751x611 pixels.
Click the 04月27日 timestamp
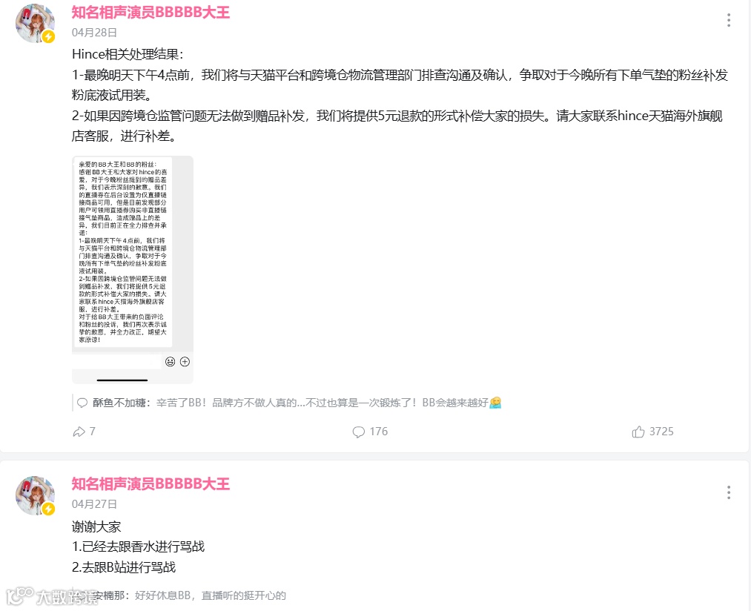click(94, 504)
